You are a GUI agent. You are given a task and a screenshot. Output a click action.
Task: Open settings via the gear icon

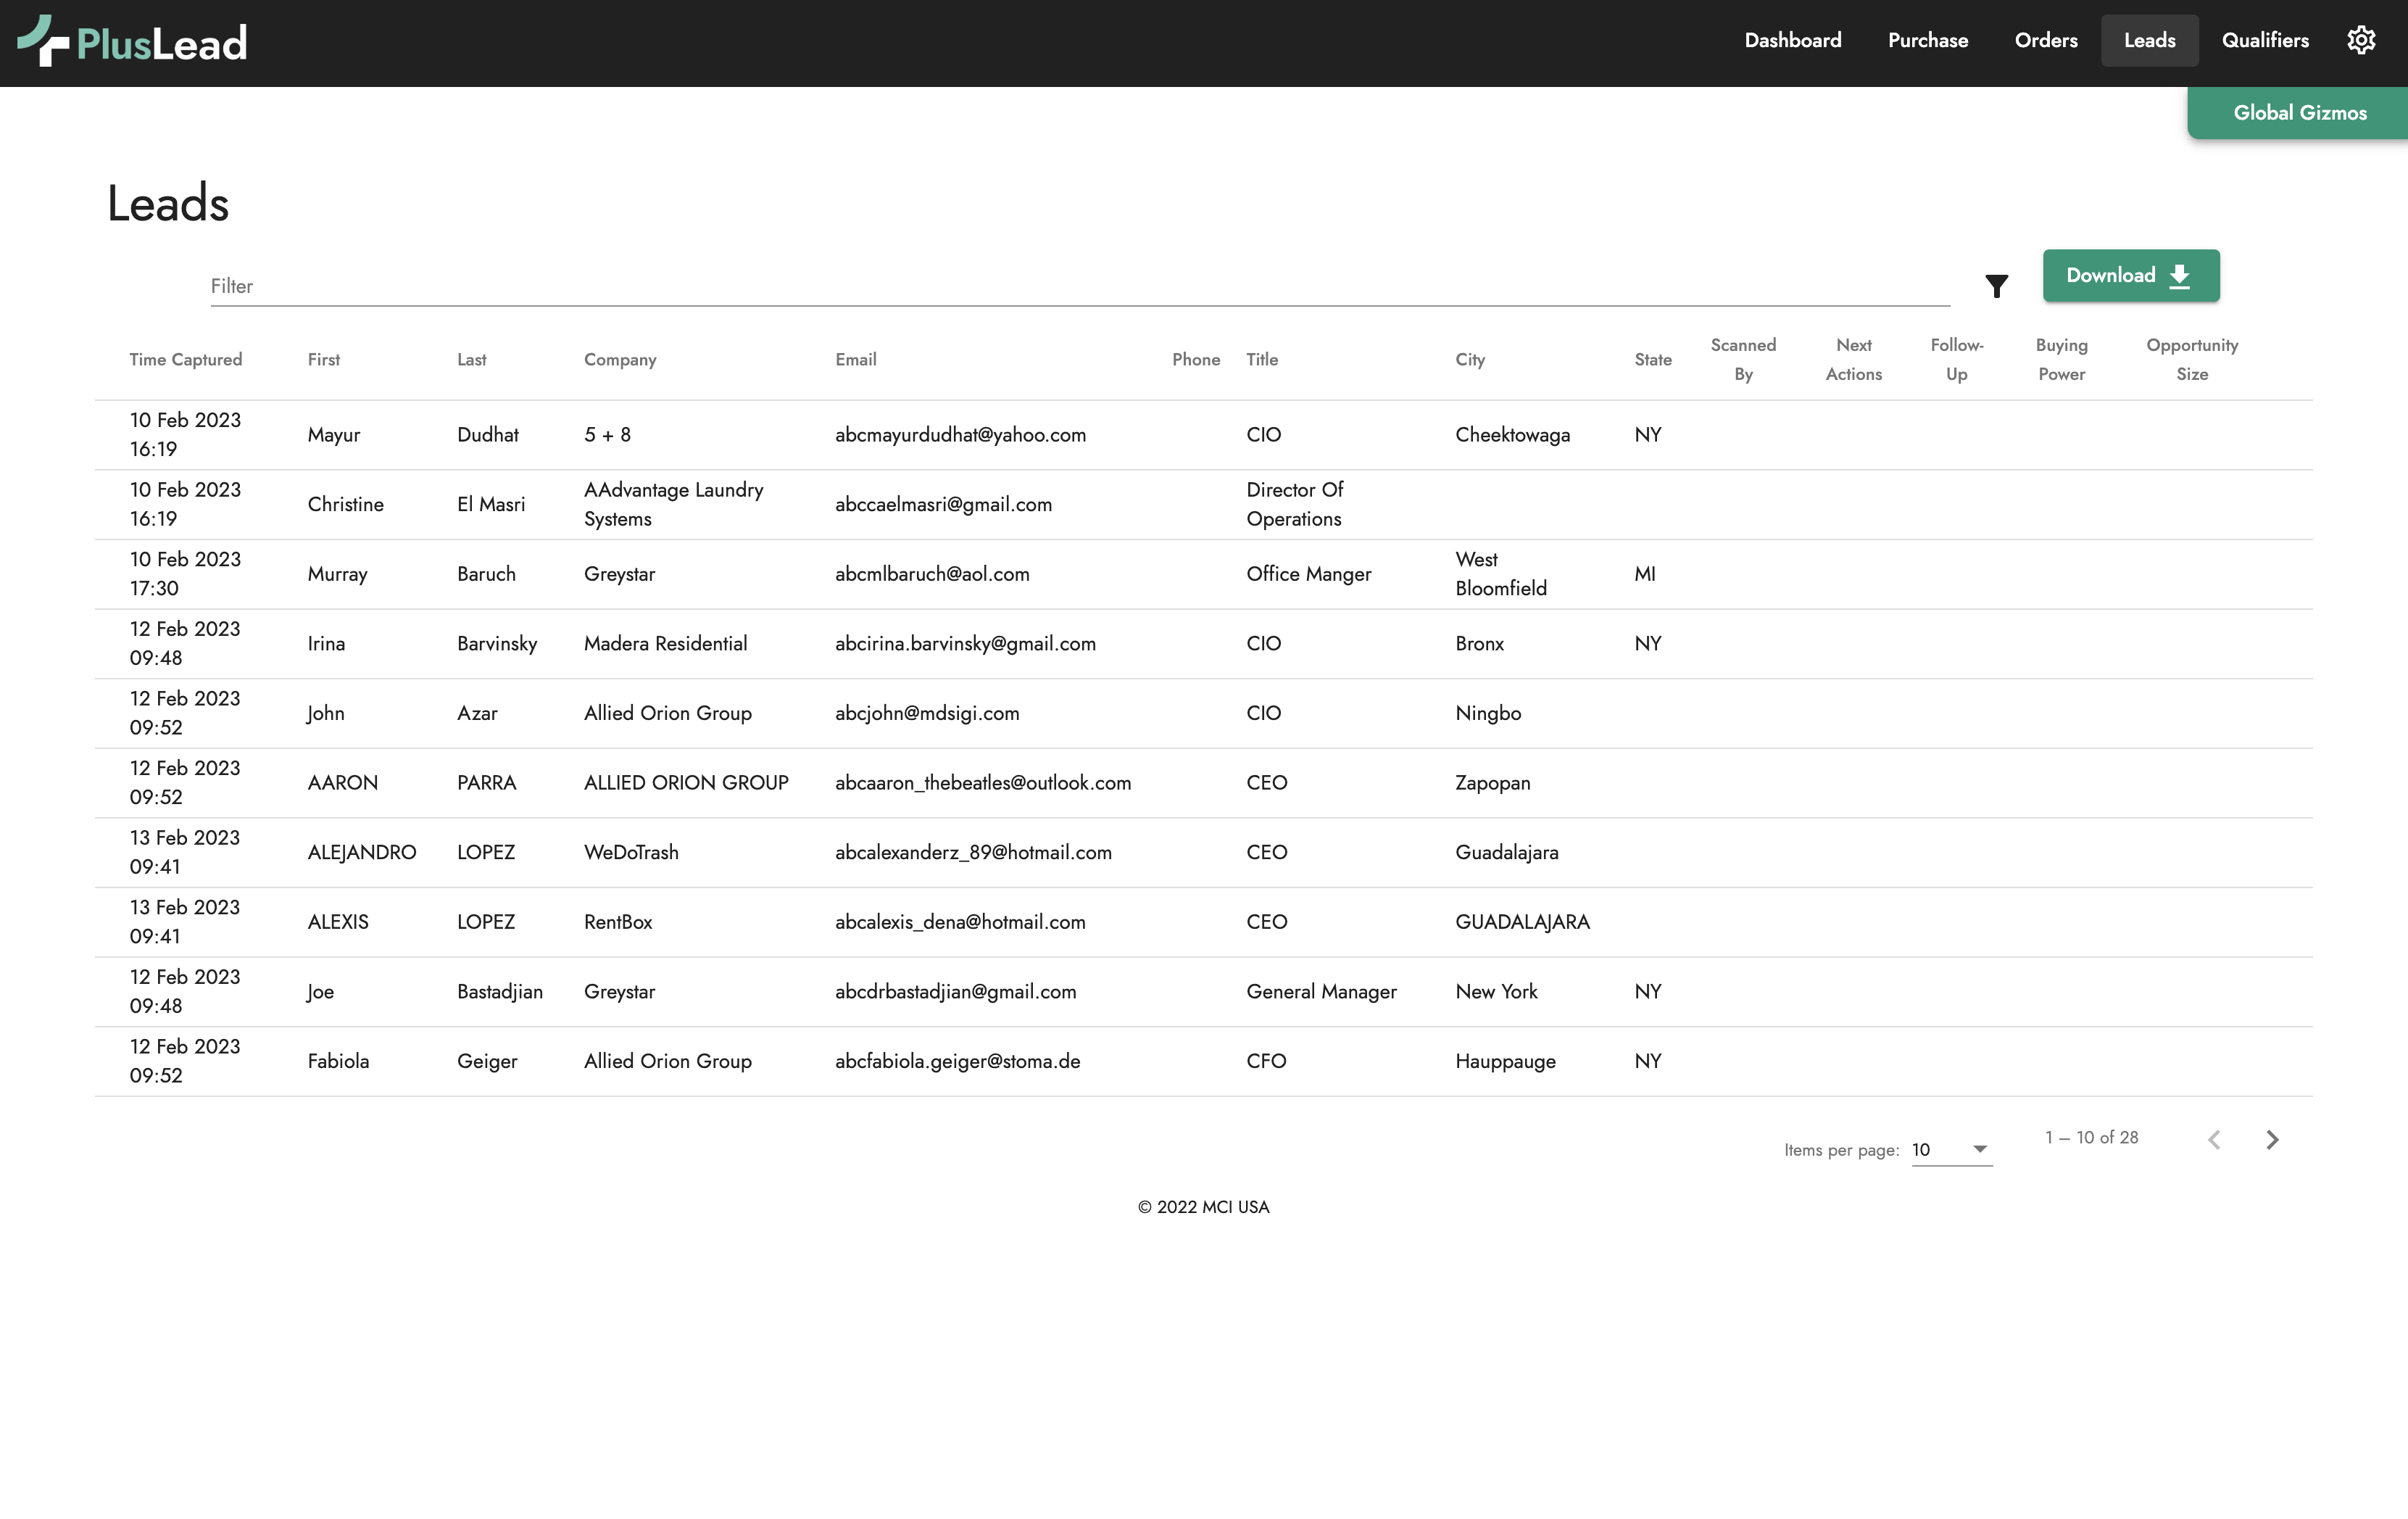[x=2361, y=41]
